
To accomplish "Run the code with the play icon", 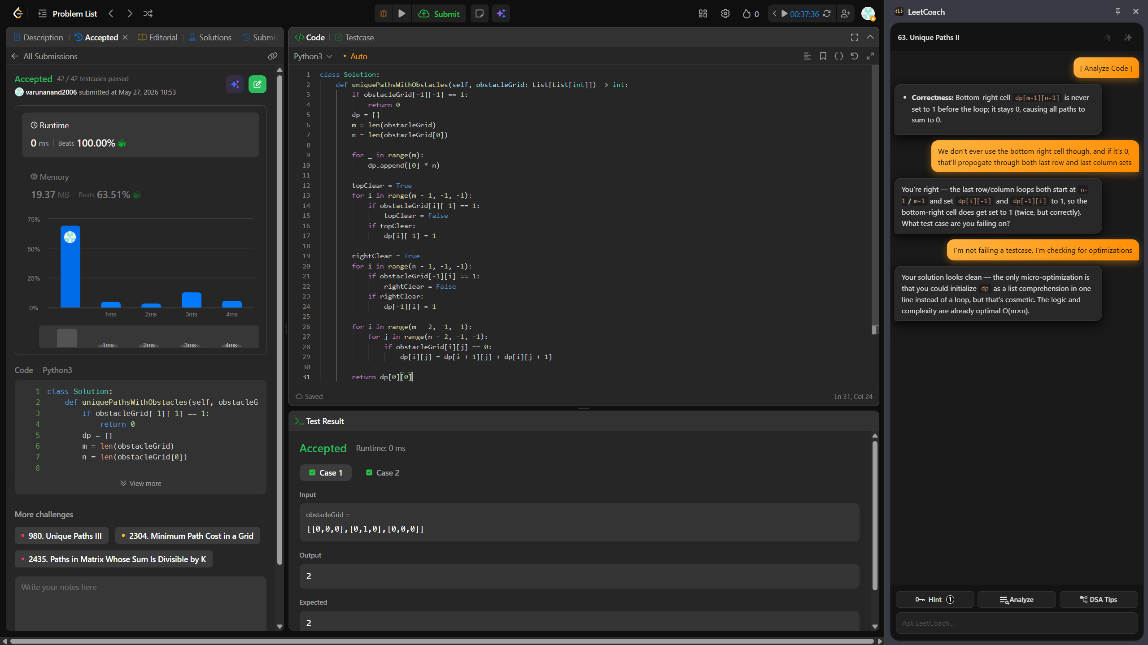I will click(x=402, y=14).
